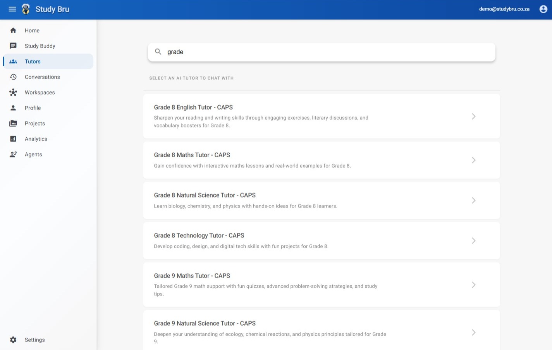Click the search magnifier icon
Image resolution: width=552 pixels, height=350 pixels.
coord(158,52)
